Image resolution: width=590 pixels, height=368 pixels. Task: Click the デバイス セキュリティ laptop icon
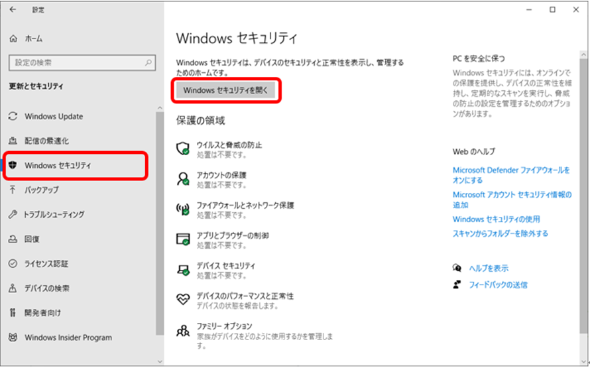coord(183,269)
